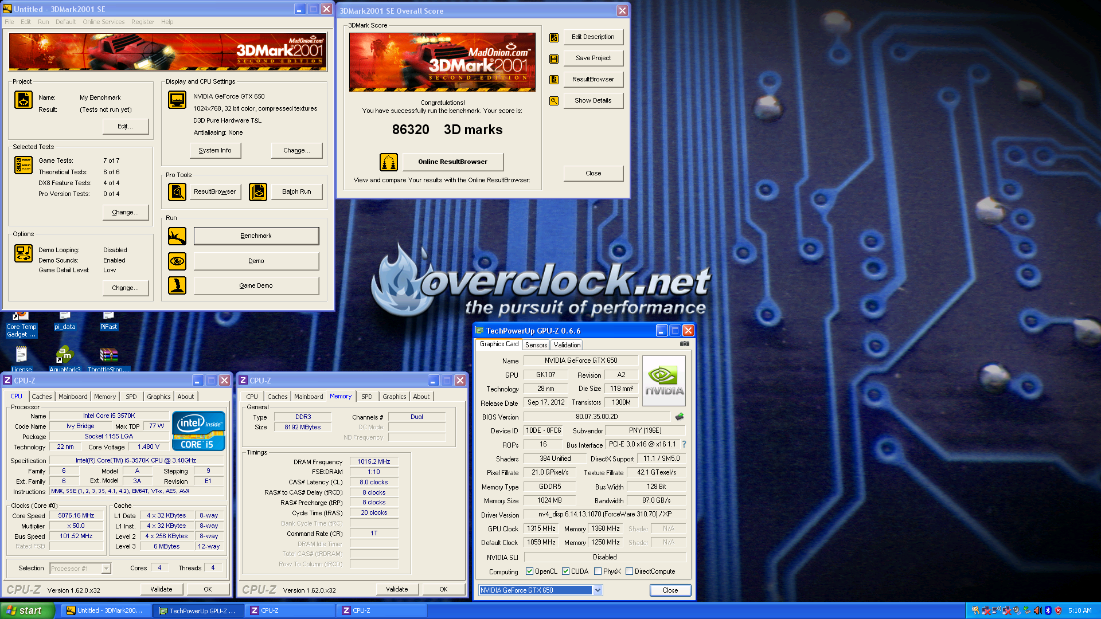Viewport: 1101px width, 619px height.
Task: Toggle the CUDA checkbox
Action: click(x=565, y=571)
